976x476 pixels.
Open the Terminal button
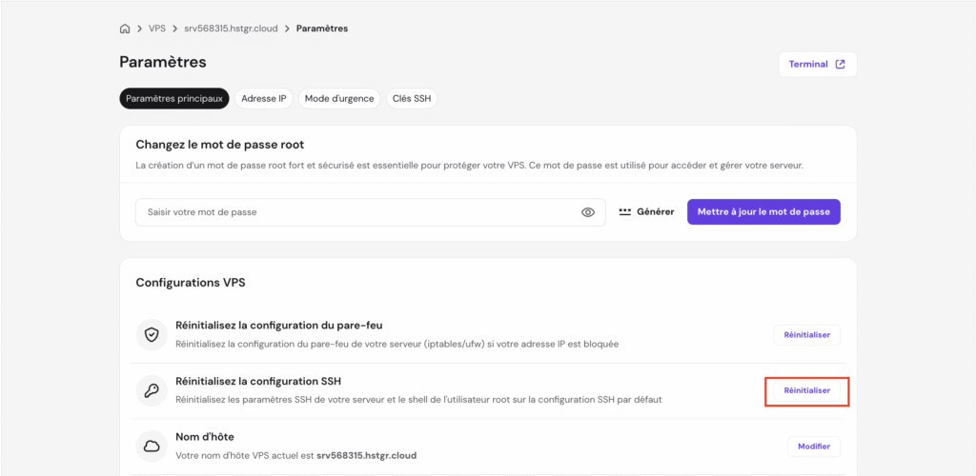(x=817, y=65)
